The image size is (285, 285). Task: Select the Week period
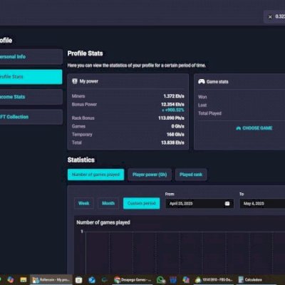pyautogui.click(x=84, y=203)
